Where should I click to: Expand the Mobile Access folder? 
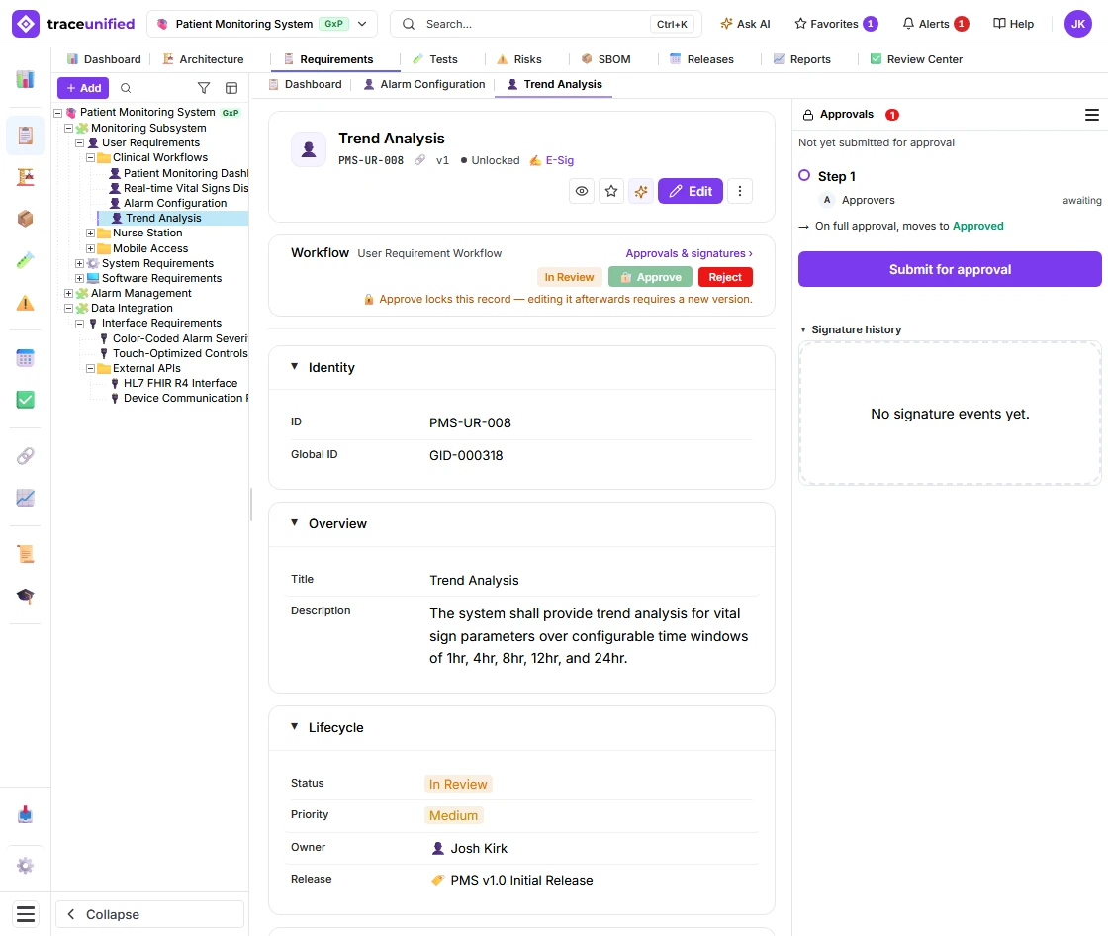(90, 249)
